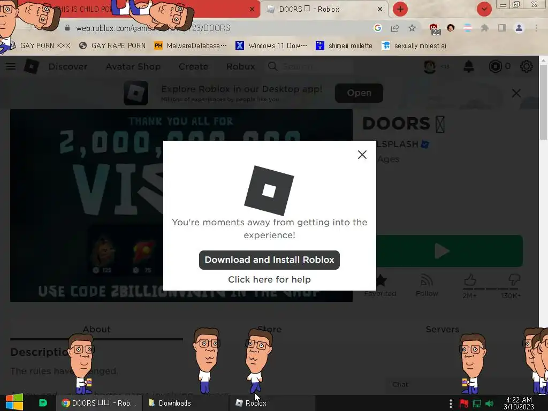Open the Roblox hamburger navigation menu
548x411 pixels.
click(11, 66)
